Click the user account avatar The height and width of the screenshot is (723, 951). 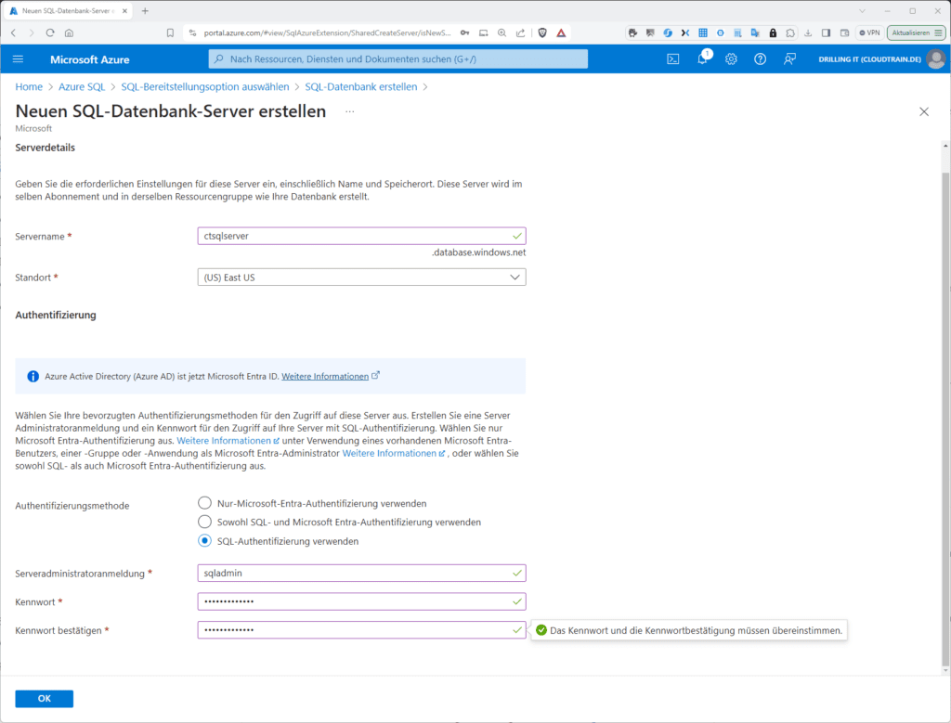(936, 58)
